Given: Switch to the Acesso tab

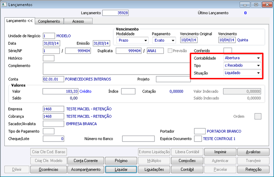Looking at the screenshot, I should pos(78,21).
